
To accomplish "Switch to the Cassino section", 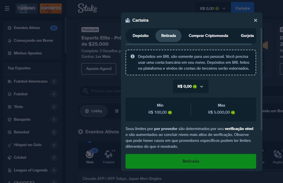I will point(27,8).
